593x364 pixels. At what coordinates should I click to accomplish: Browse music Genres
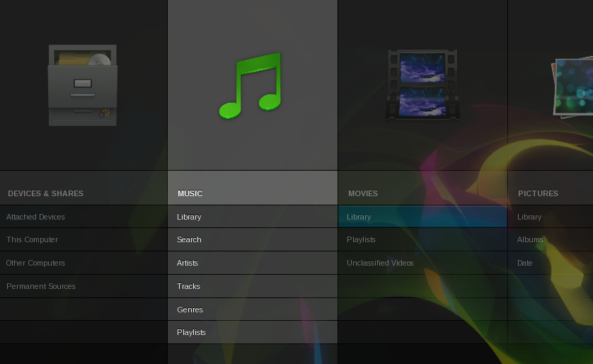click(253, 309)
